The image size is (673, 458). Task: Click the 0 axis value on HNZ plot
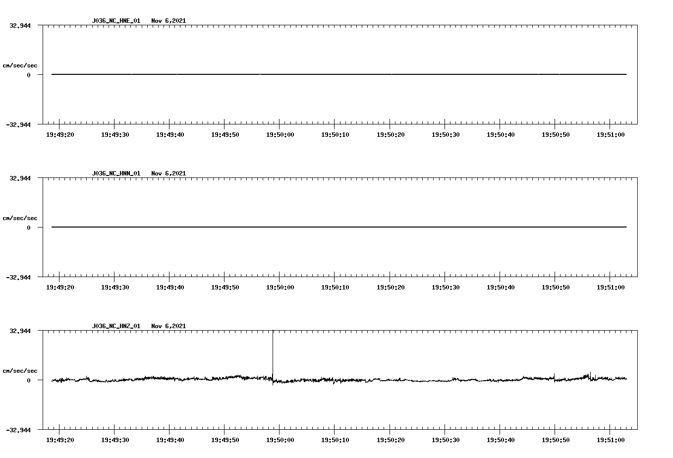coord(29,380)
